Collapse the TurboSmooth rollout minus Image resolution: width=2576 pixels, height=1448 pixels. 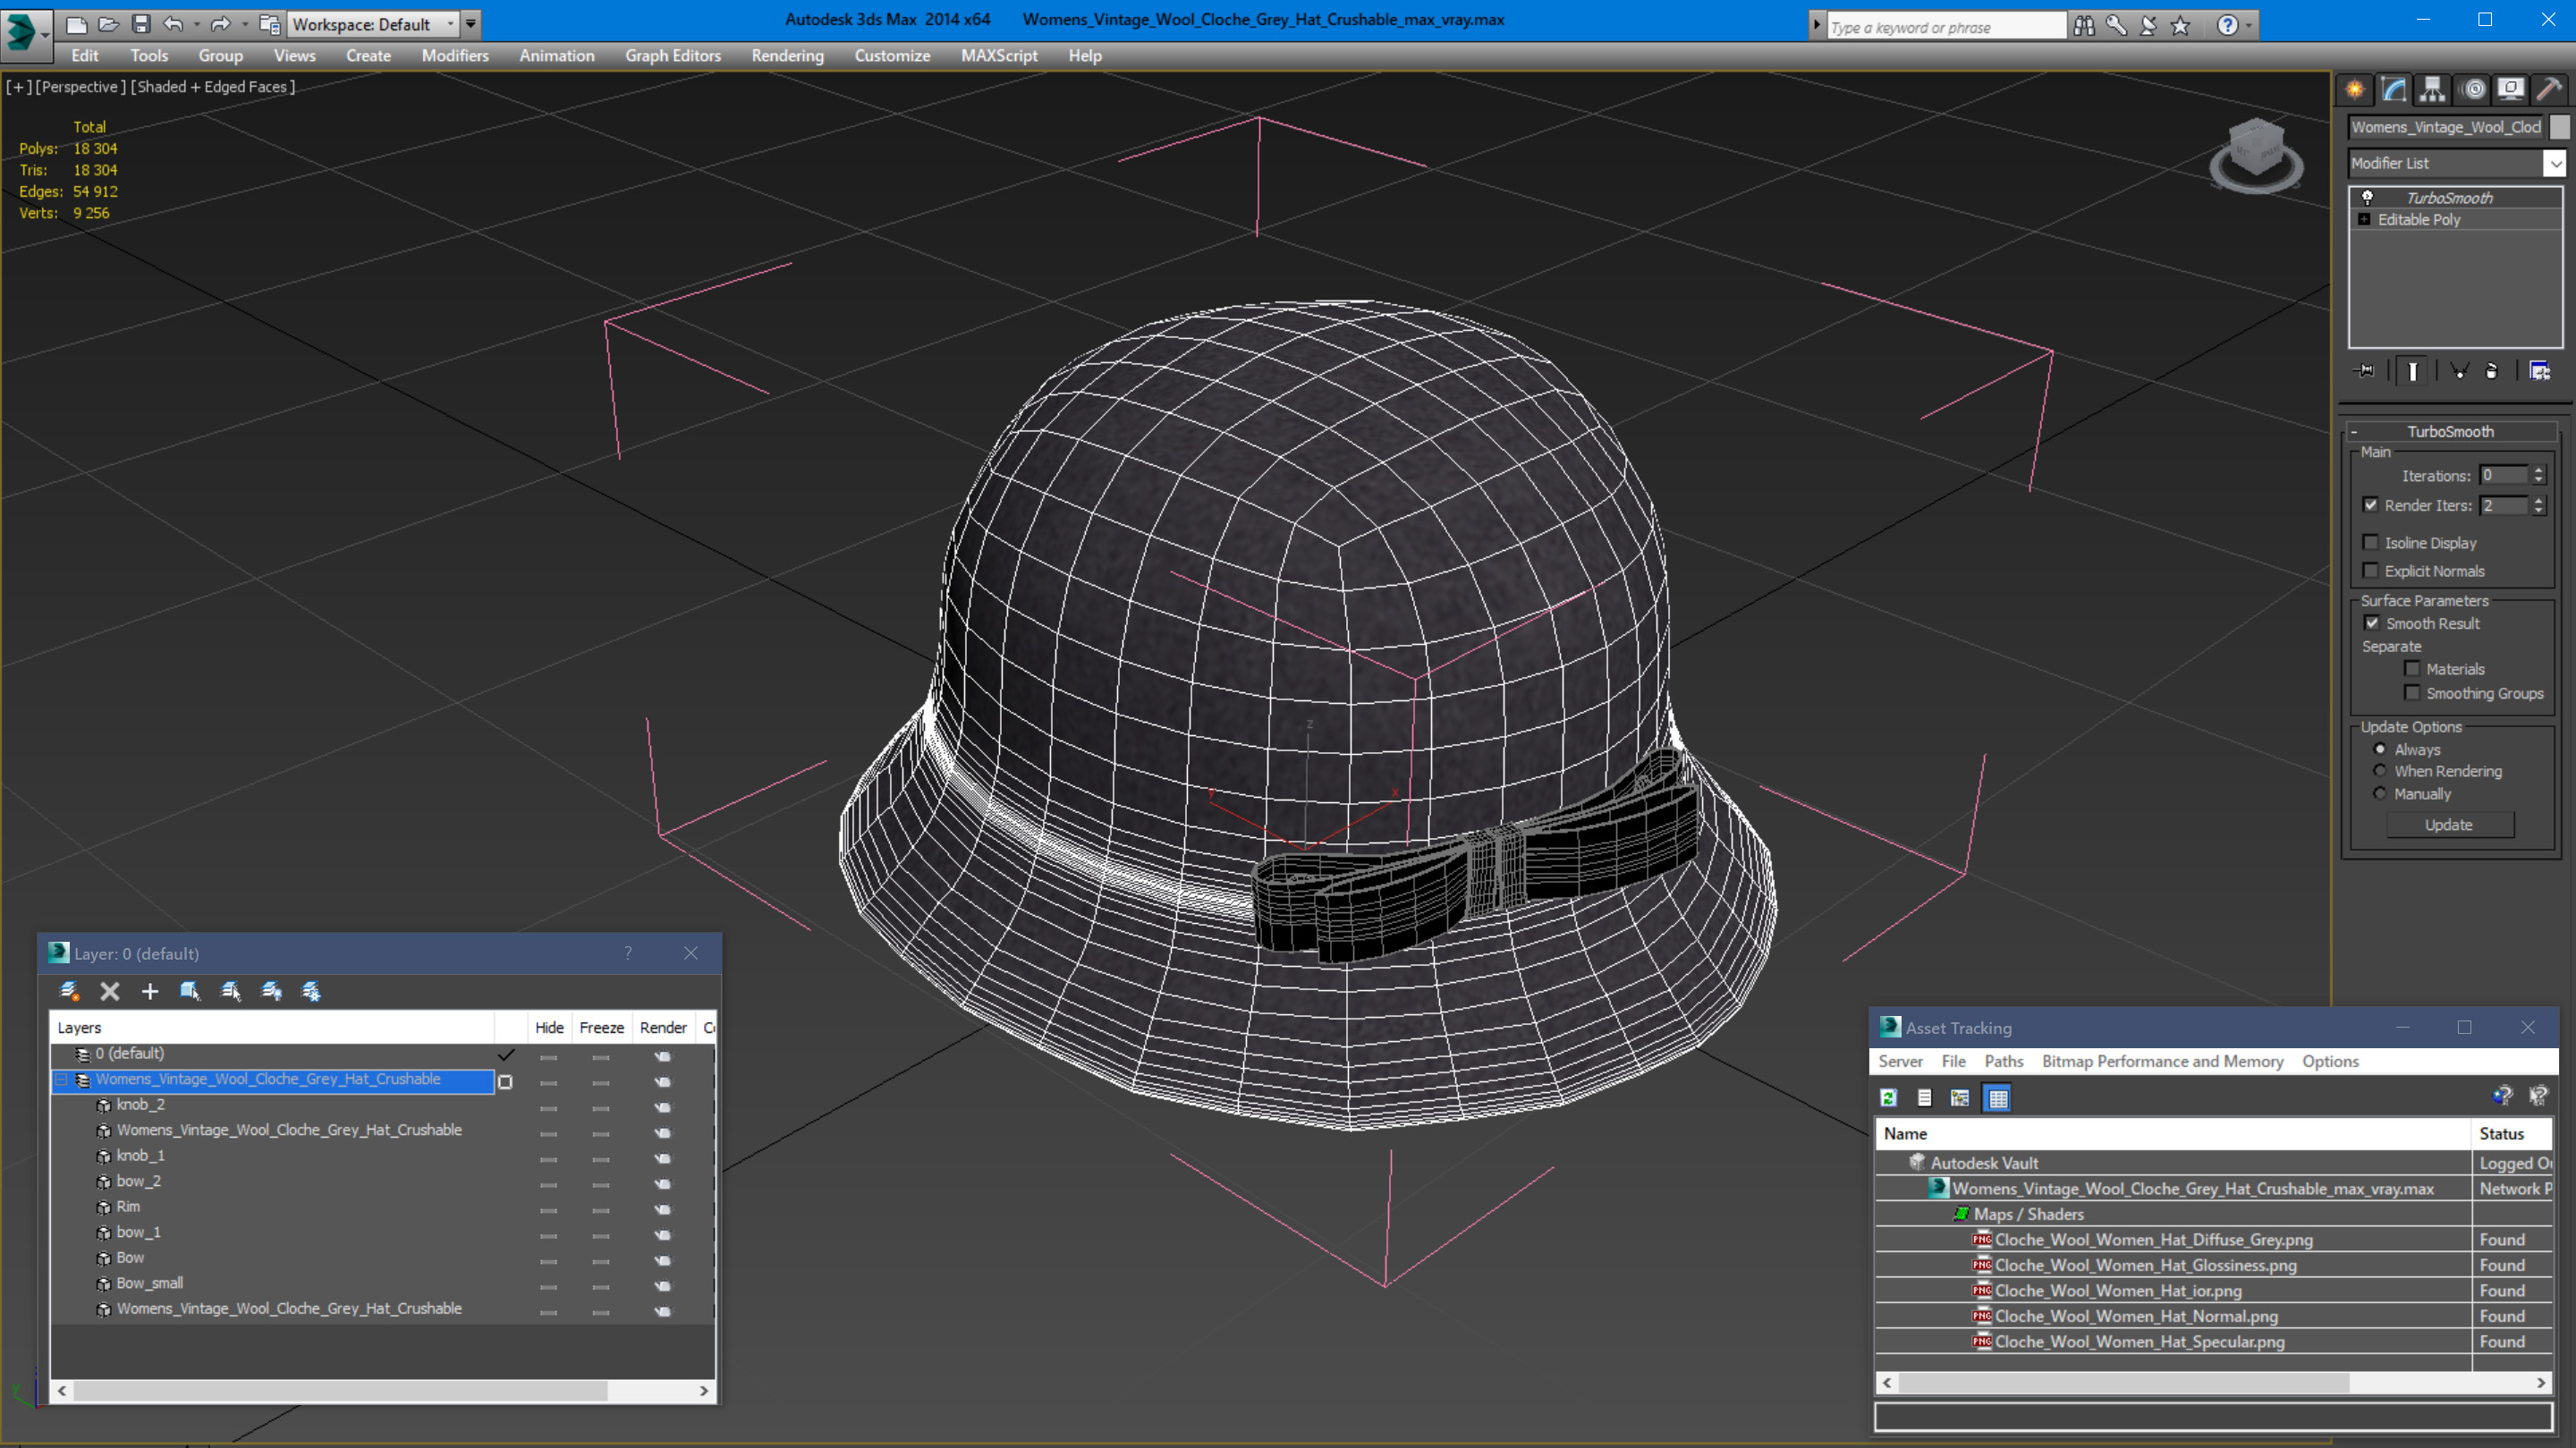click(x=2354, y=432)
